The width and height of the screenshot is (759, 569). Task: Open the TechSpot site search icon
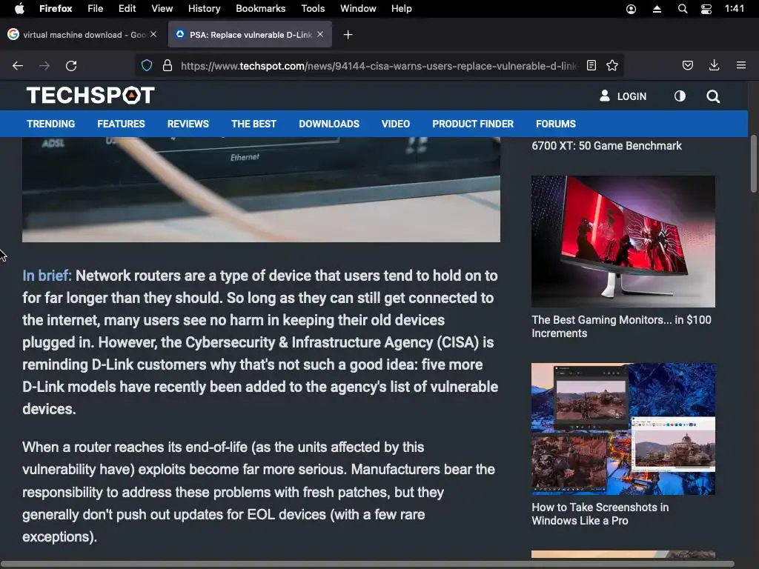click(713, 96)
